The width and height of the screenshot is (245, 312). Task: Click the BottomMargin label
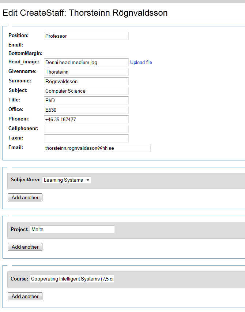(25, 53)
